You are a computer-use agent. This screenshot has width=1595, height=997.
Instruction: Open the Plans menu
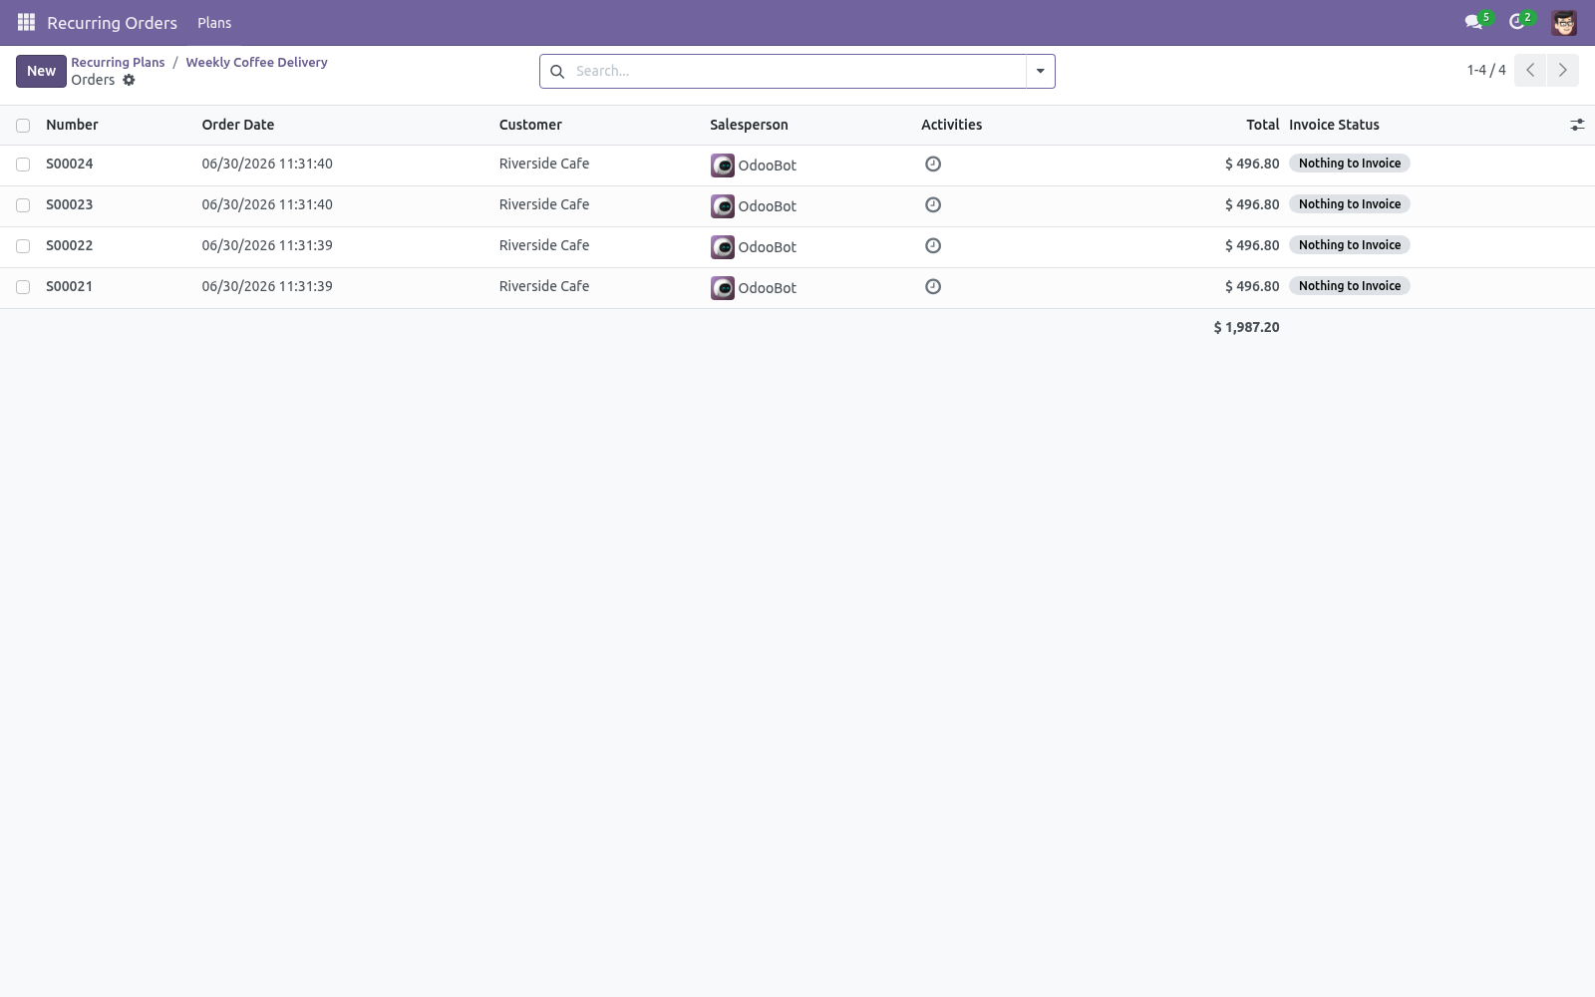point(214,22)
